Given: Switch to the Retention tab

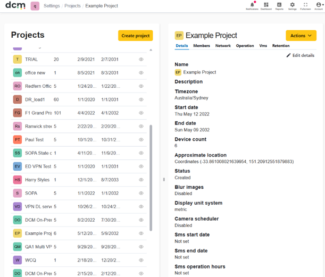Looking at the screenshot, I should coord(281,46).
